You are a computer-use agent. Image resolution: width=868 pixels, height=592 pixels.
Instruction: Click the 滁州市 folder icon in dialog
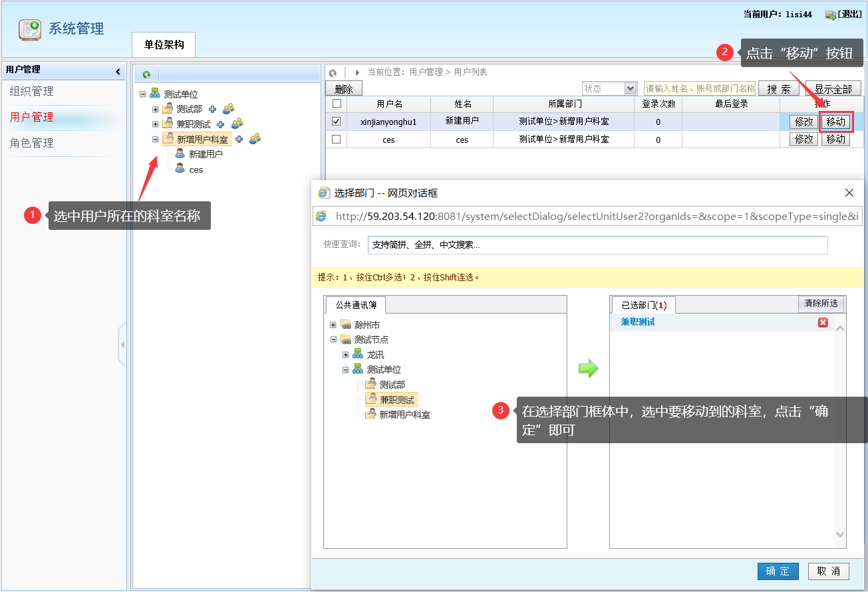pyautogui.click(x=346, y=325)
